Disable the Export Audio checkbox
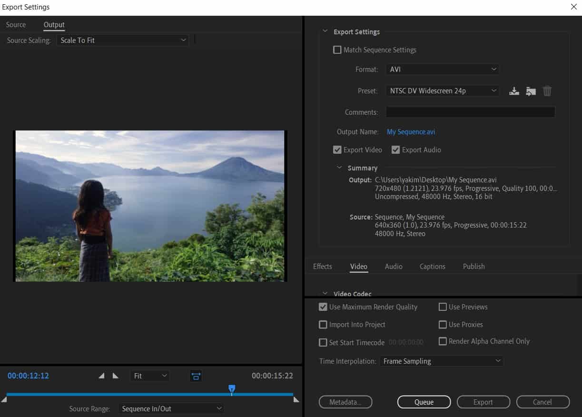The width and height of the screenshot is (582, 417). [x=395, y=149]
